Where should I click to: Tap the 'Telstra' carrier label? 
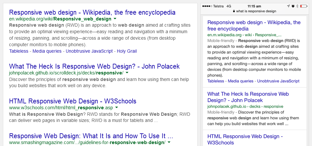pos(219,6)
